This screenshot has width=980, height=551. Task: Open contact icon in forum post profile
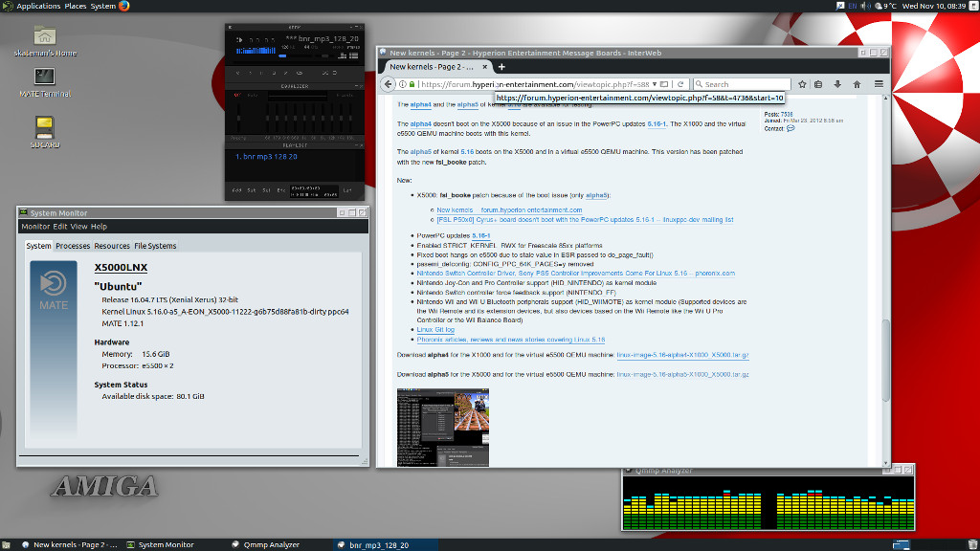791,129
